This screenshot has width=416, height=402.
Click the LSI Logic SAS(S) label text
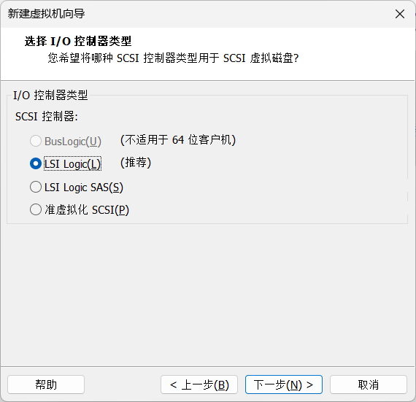coord(84,188)
